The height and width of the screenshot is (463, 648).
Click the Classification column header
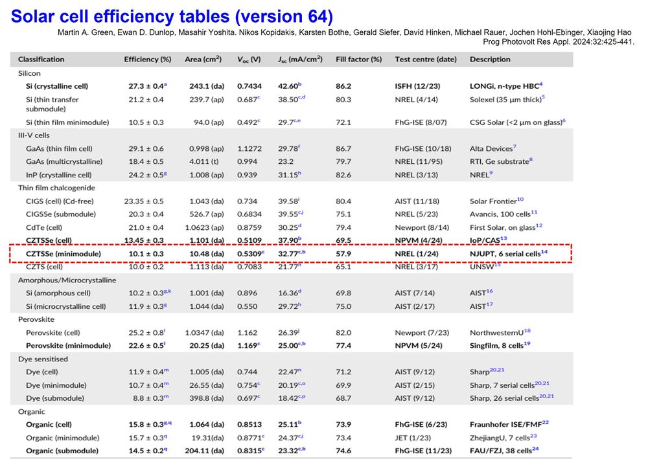point(41,59)
